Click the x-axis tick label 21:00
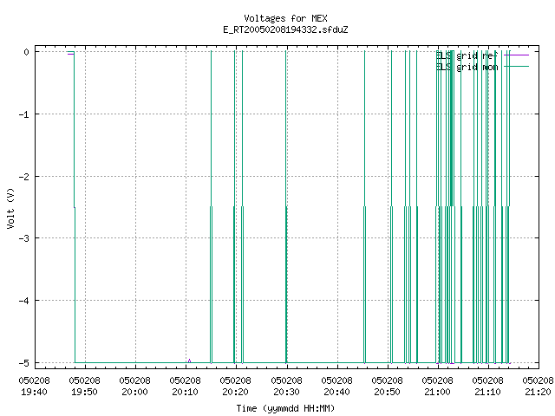 coord(437,392)
